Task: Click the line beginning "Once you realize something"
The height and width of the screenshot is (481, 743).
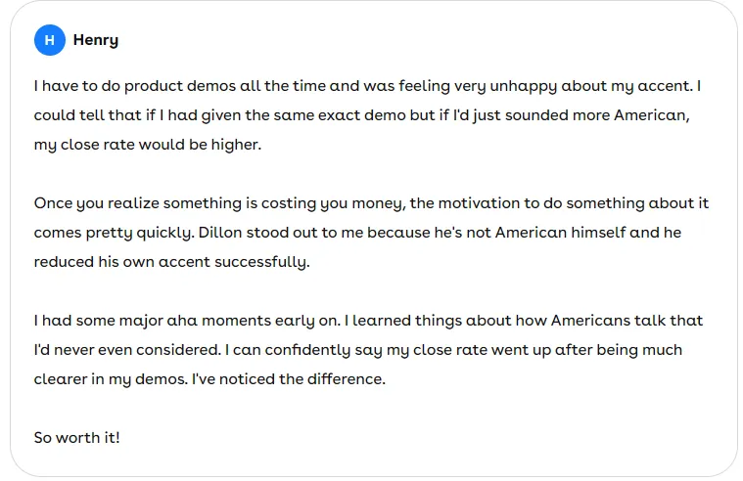Action: tap(371, 203)
